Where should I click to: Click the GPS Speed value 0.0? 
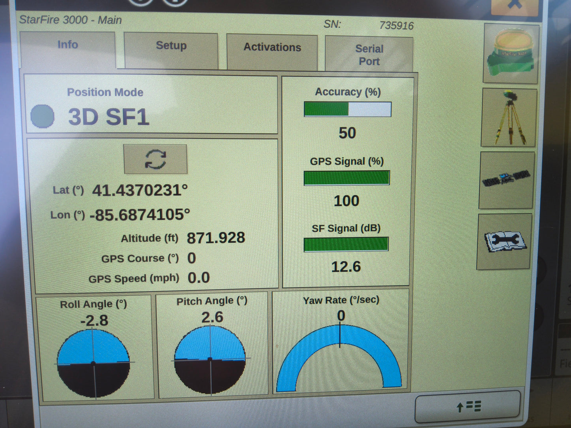point(199,278)
